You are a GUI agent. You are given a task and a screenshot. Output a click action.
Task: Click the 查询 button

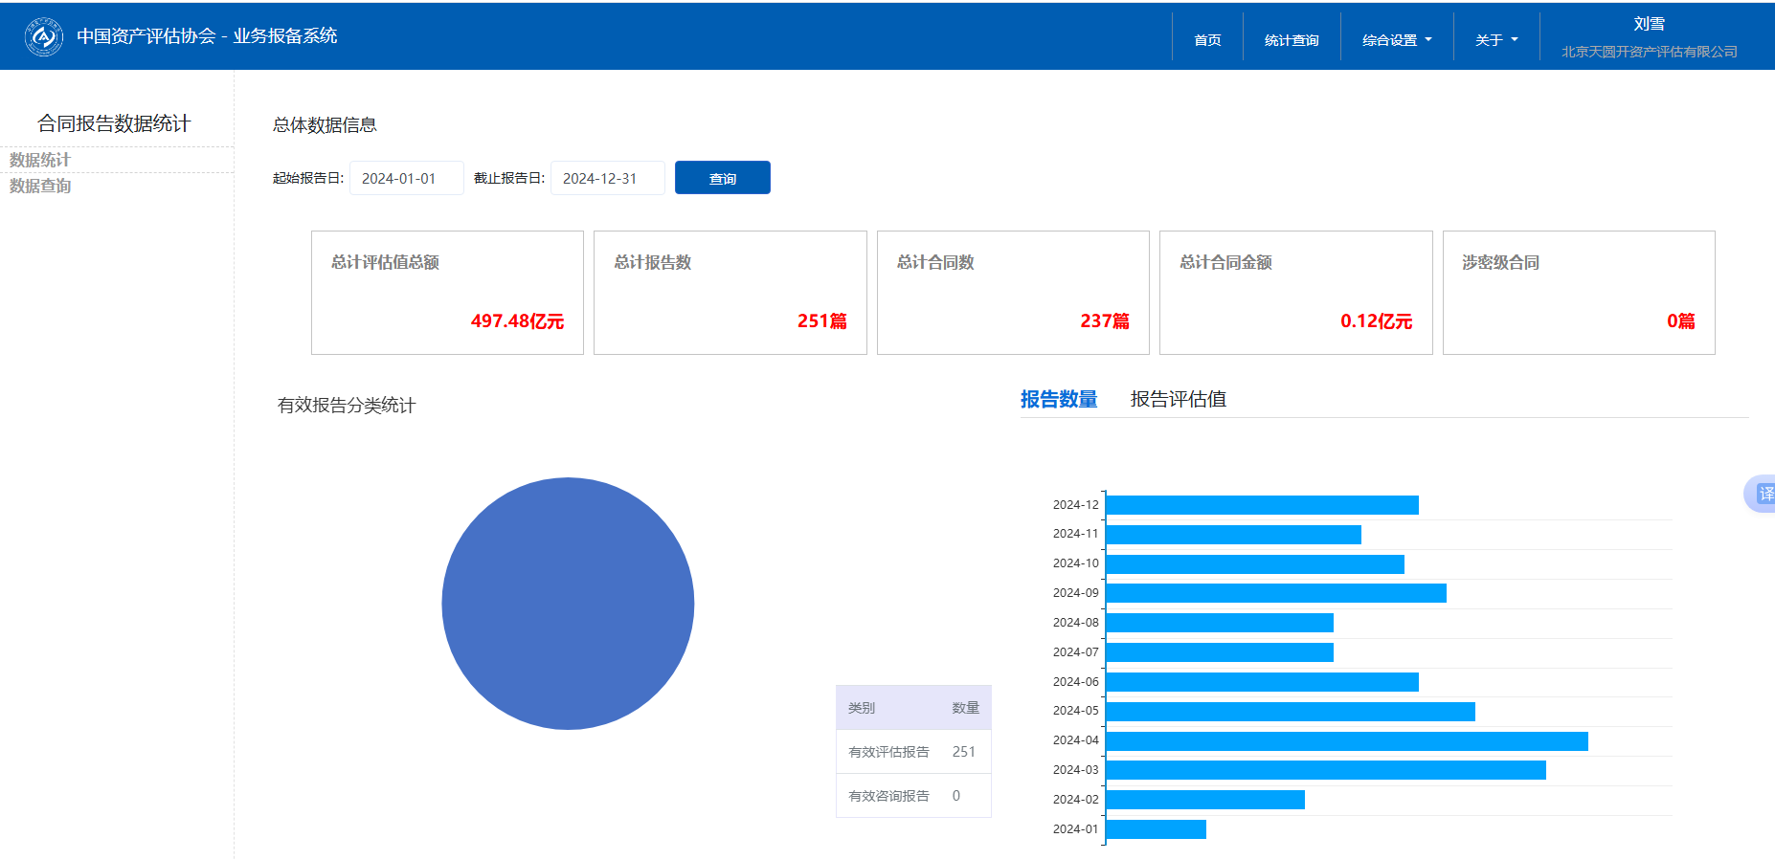tap(722, 178)
